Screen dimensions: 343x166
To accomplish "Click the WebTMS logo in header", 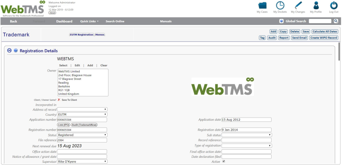I will click(23, 9).
